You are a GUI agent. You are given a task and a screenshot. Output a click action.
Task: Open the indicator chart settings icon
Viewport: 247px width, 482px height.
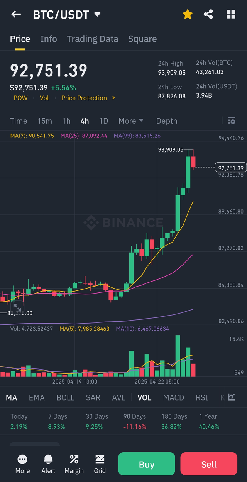point(232,397)
